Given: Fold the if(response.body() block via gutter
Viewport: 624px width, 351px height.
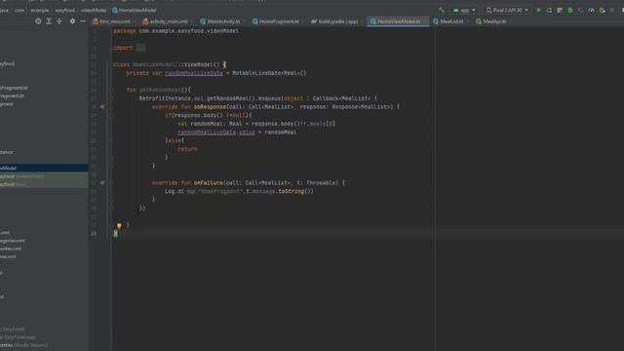Looking at the screenshot, I should 111,115.
